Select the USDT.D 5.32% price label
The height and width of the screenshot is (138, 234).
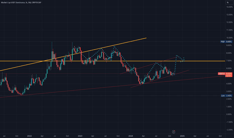coord(225,74)
